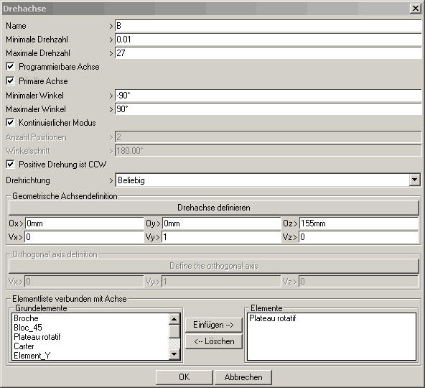Click the Einfügen --> button
Screen dimensions: 425x388
click(214, 325)
